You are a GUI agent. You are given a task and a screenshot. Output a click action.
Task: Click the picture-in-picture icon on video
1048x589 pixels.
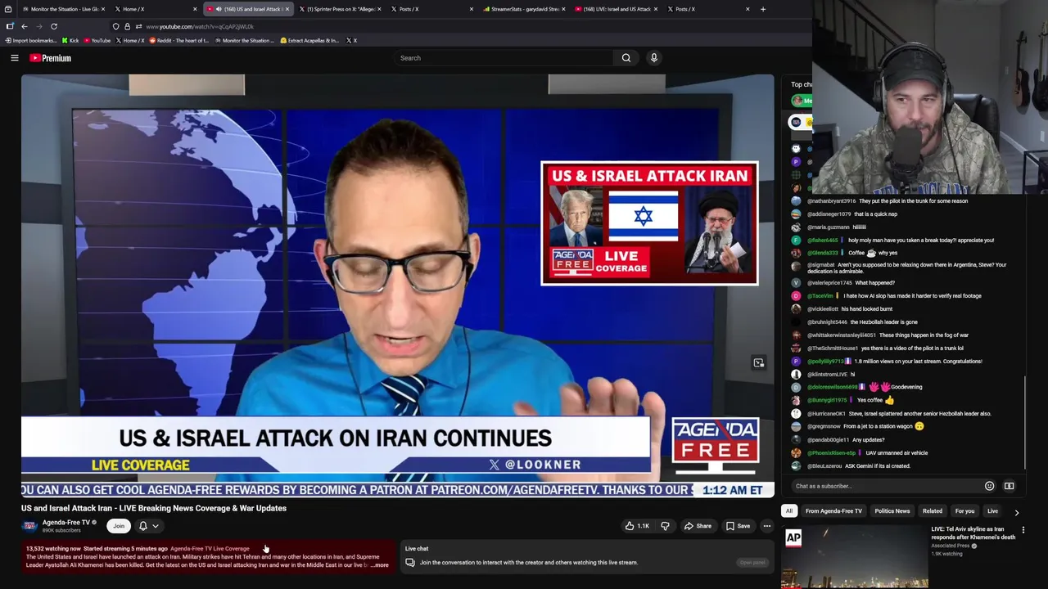click(759, 363)
